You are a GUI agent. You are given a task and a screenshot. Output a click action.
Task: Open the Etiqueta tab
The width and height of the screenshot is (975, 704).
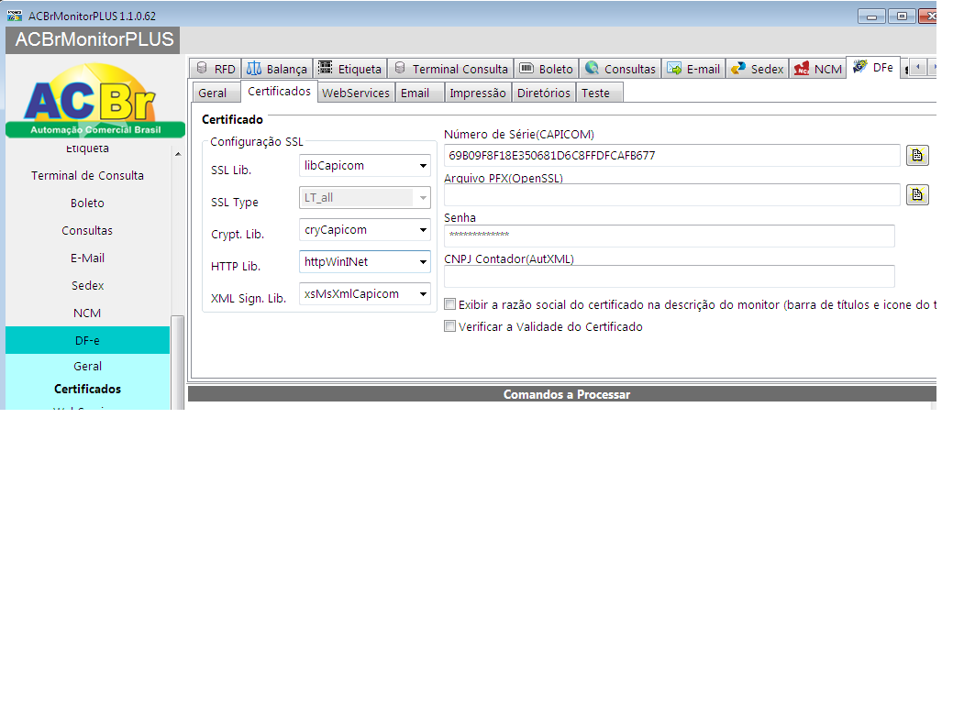pyautogui.click(x=350, y=69)
